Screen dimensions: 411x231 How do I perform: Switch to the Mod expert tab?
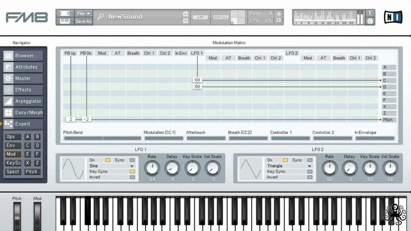pos(13,154)
